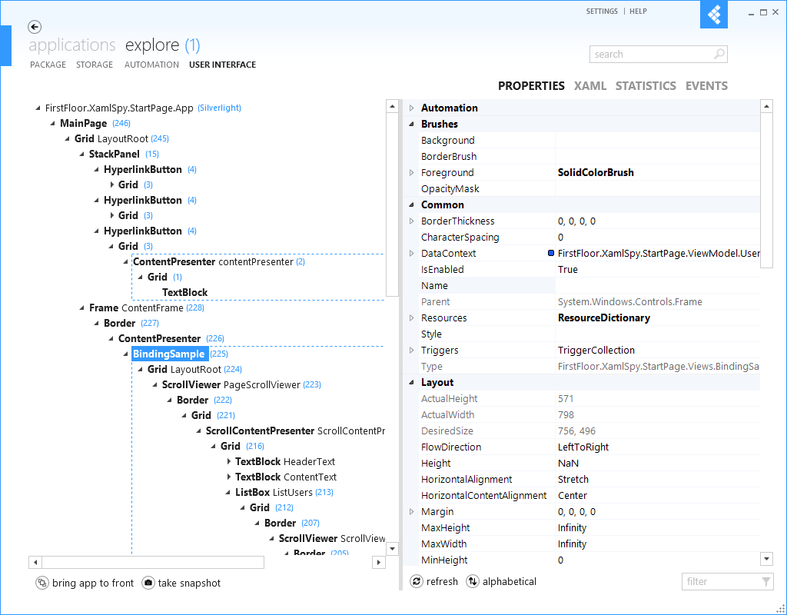Click the blue XAML Spy logo icon
This screenshot has height=615, width=787.
(714, 15)
